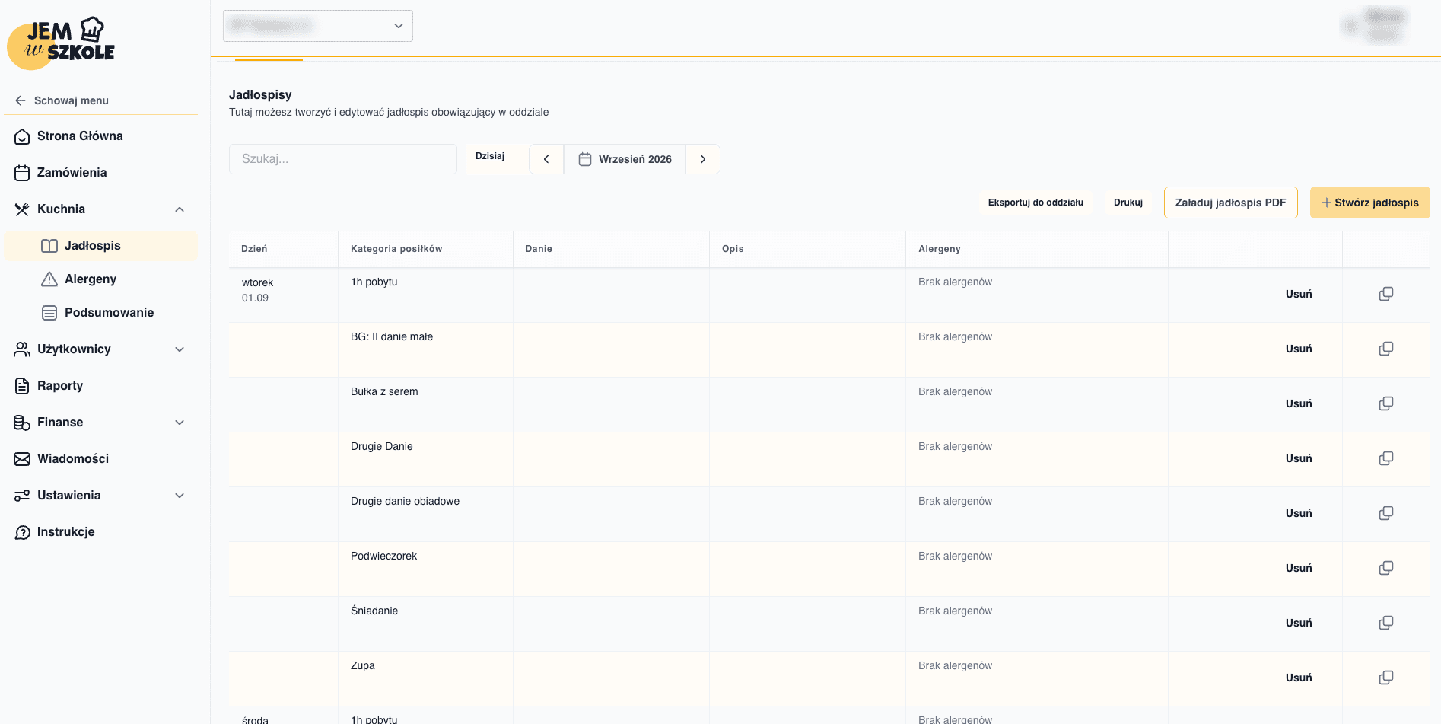This screenshot has height=724, width=1441.
Task: Delete the Bułka z serem row
Action: tap(1299, 403)
